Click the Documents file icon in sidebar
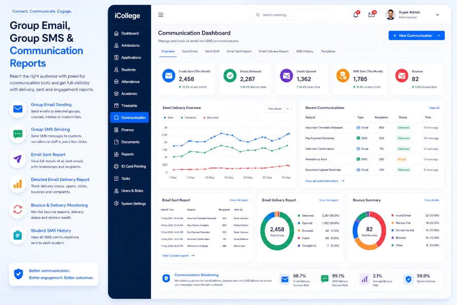Screen dimensions: 457x305 pos(116,142)
